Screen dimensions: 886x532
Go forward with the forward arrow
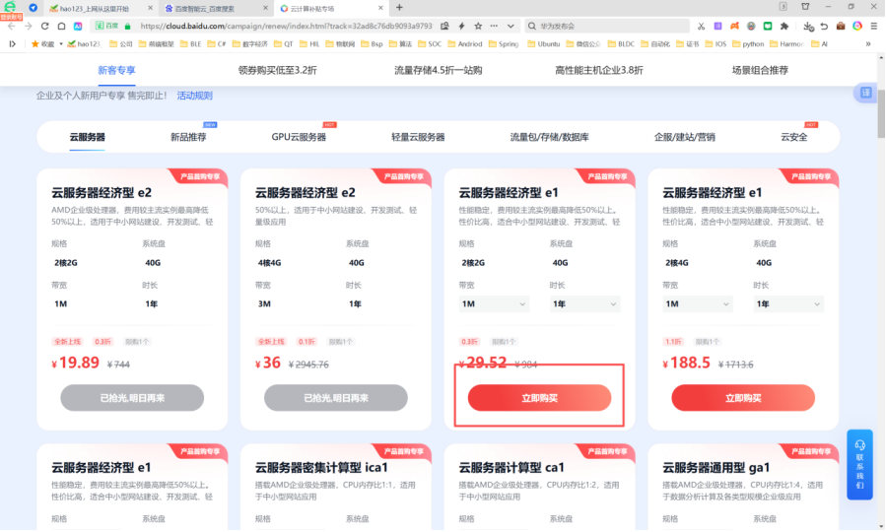(29, 26)
